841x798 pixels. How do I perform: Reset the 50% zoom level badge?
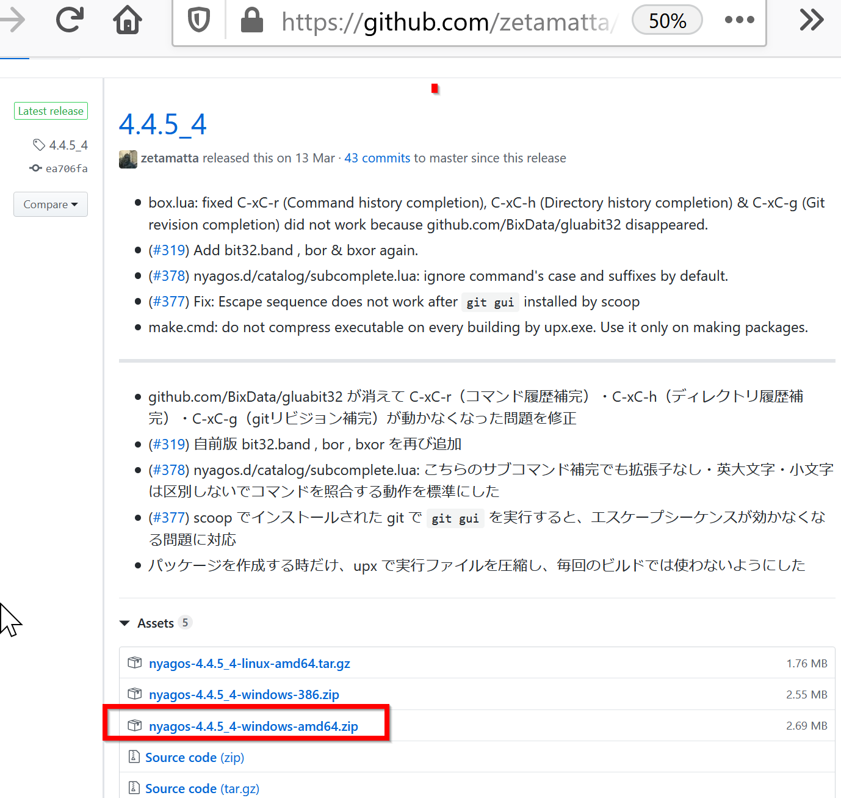pos(667,21)
